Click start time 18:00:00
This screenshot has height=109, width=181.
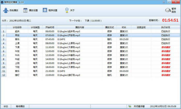50,67
